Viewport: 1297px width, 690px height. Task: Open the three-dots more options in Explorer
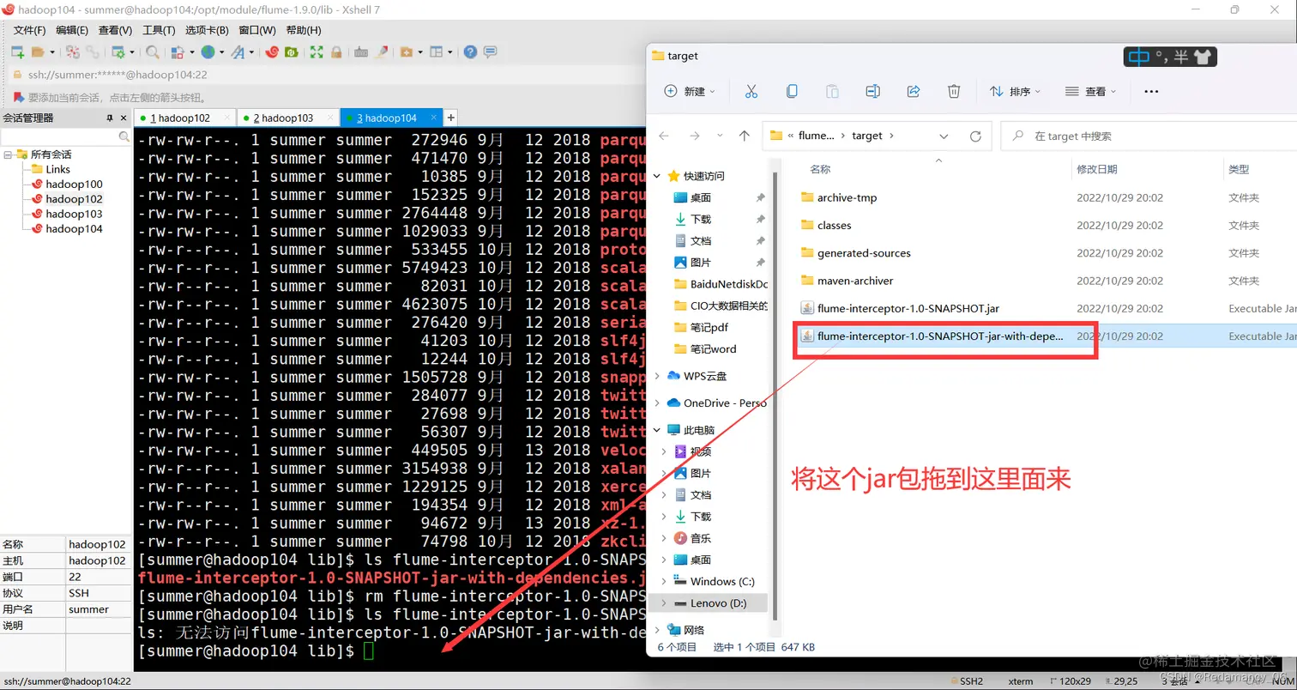1151,91
